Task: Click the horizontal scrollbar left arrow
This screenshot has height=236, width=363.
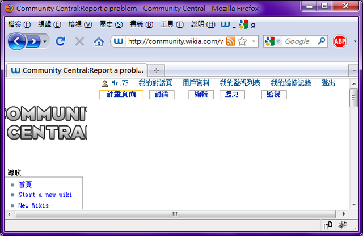Action: pos(9,214)
